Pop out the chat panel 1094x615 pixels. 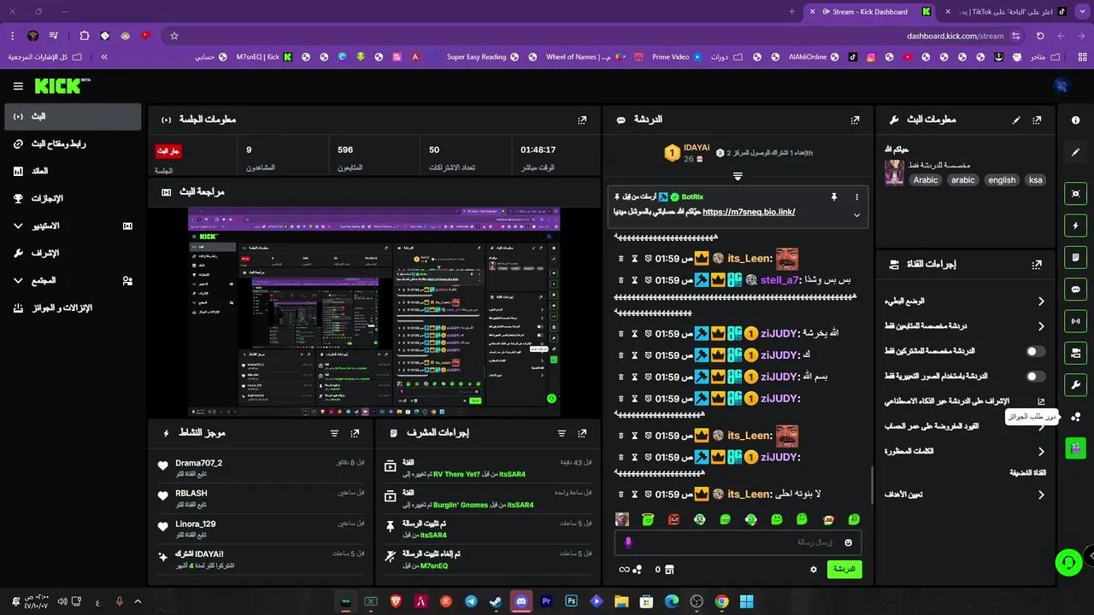point(855,120)
